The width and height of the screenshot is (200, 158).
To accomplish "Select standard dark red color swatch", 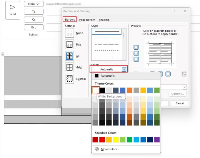I will pos(95,140).
